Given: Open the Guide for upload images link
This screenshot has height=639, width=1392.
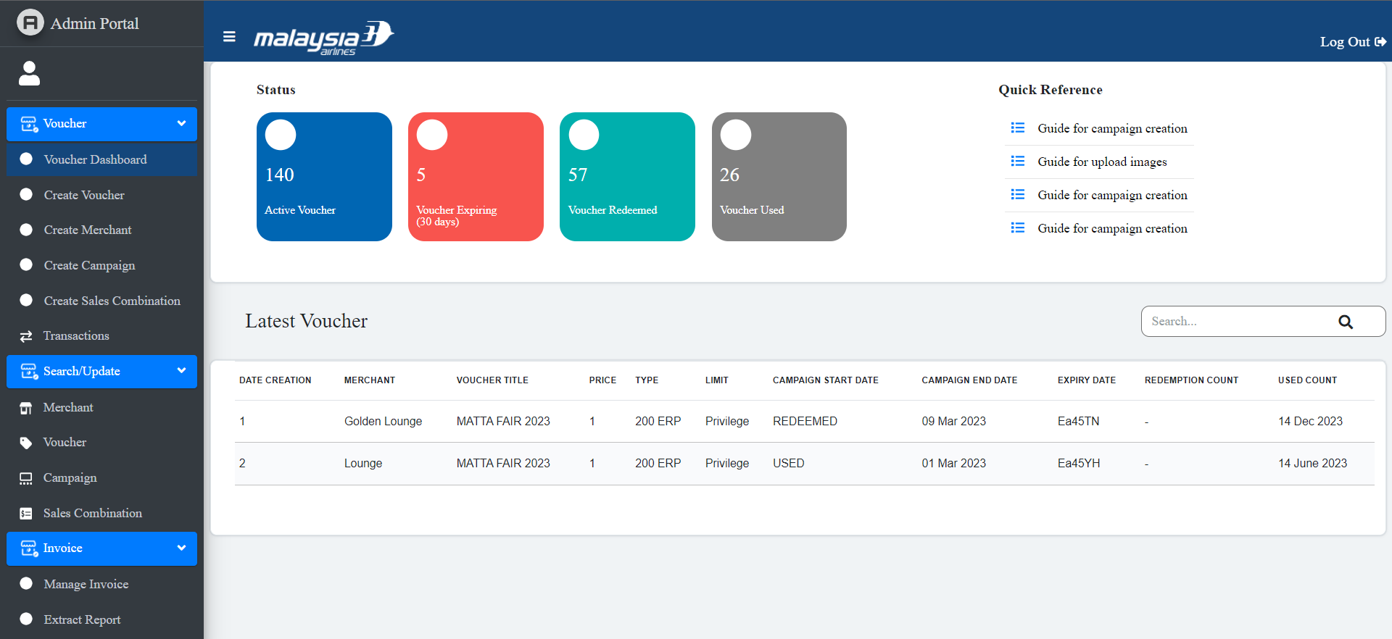Looking at the screenshot, I should [x=1102, y=162].
